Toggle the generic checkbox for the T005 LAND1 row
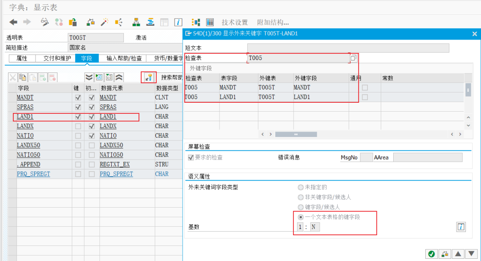481x261 pixels. coord(365,97)
